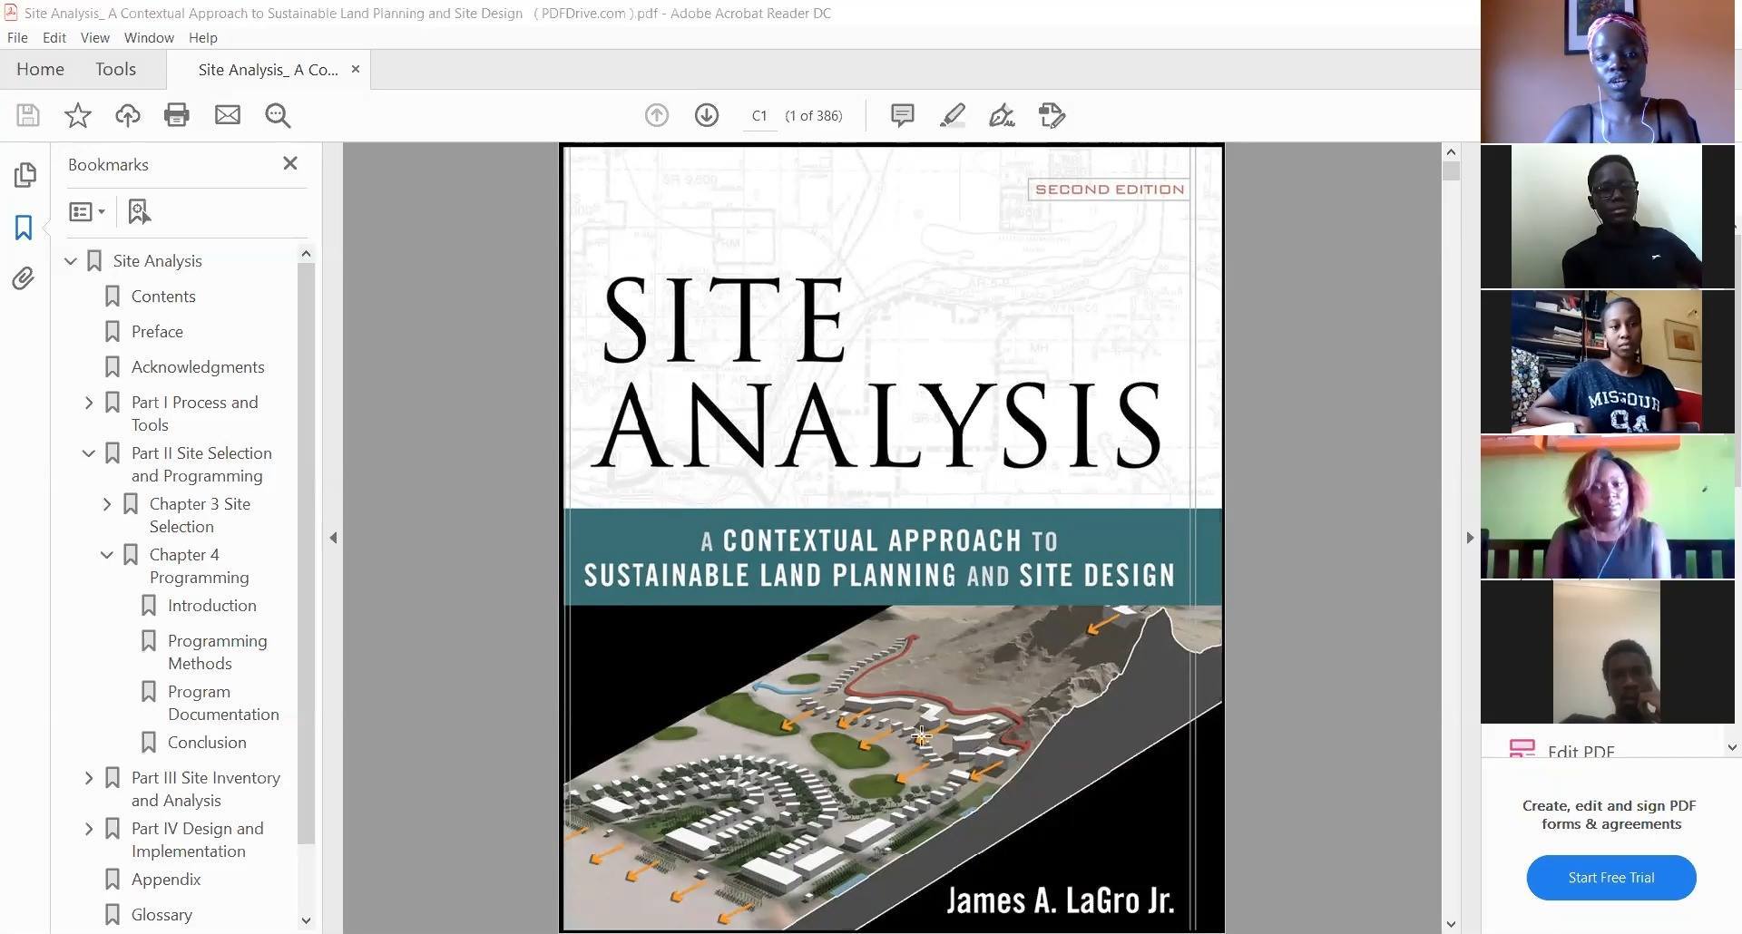Jump to the Acknowledgments bookmark

pyautogui.click(x=198, y=367)
